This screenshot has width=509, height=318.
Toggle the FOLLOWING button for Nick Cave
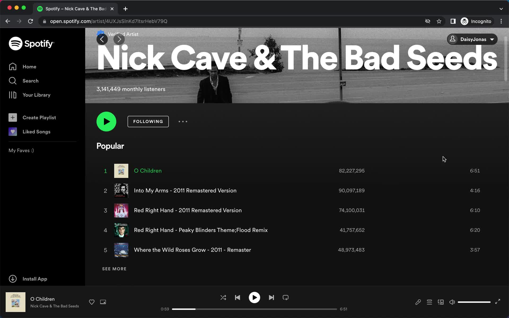pos(148,121)
